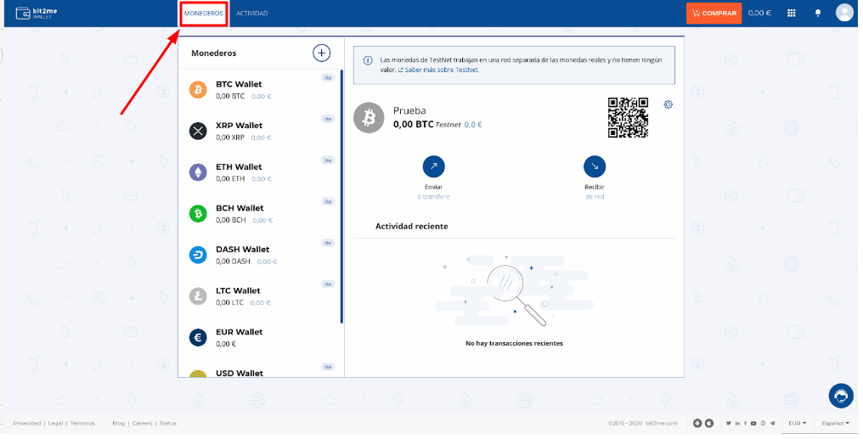This screenshot has height=439, width=863.
Task: Follow the Saber más sobre TestNet link
Action: click(x=438, y=70)
